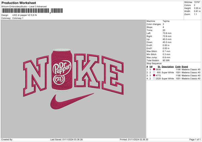Click 'Super White' in stop row 2

point(168,73)
